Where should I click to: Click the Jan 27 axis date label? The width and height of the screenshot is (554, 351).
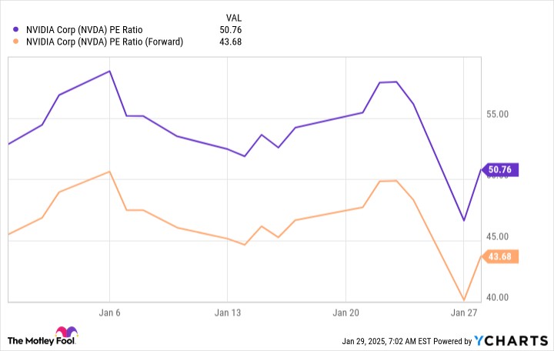[463, 313]
